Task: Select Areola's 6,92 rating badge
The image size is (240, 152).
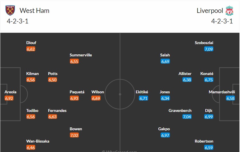Action: (x=9, y=98)
